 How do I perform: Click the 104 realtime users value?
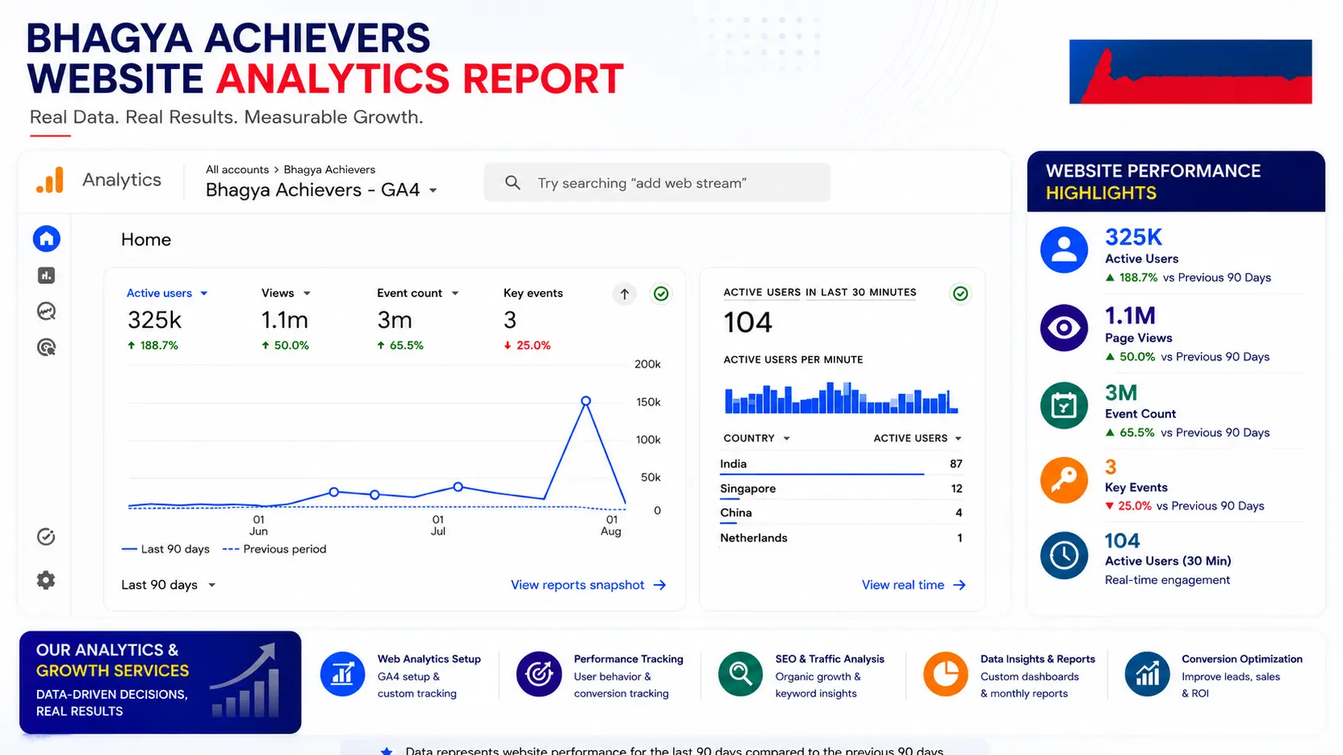748,323
